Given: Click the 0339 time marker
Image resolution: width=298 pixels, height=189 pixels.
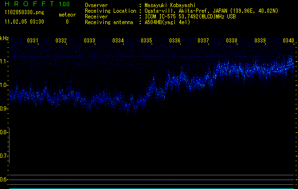Looking at the screenshot, I should 260,40.
